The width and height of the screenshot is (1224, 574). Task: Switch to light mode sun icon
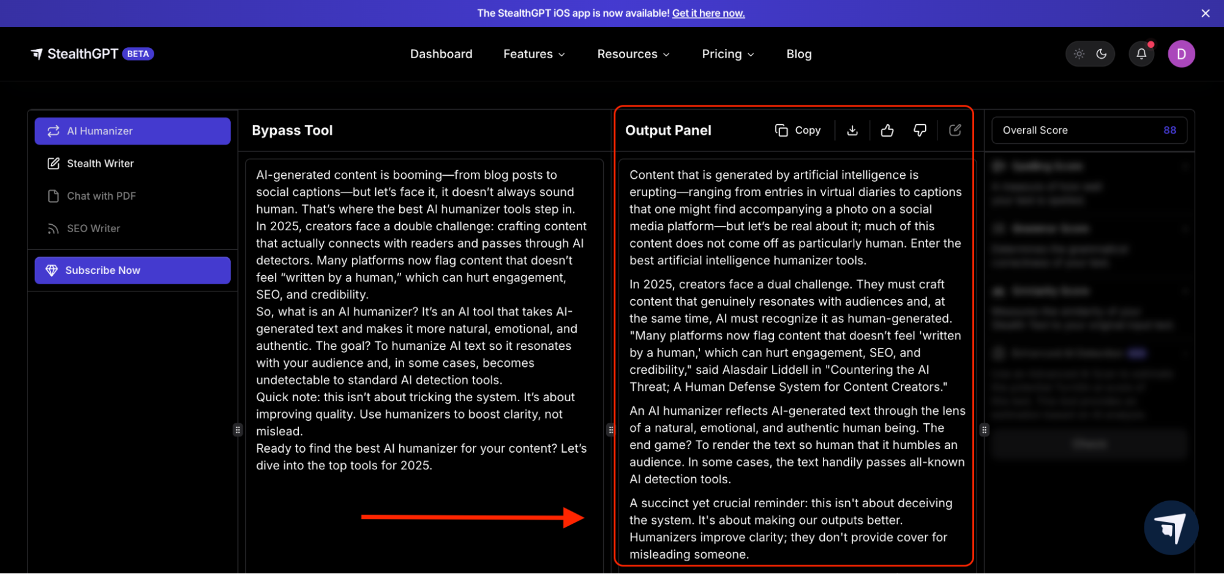pyautogui.click(x=1079, y=54)
